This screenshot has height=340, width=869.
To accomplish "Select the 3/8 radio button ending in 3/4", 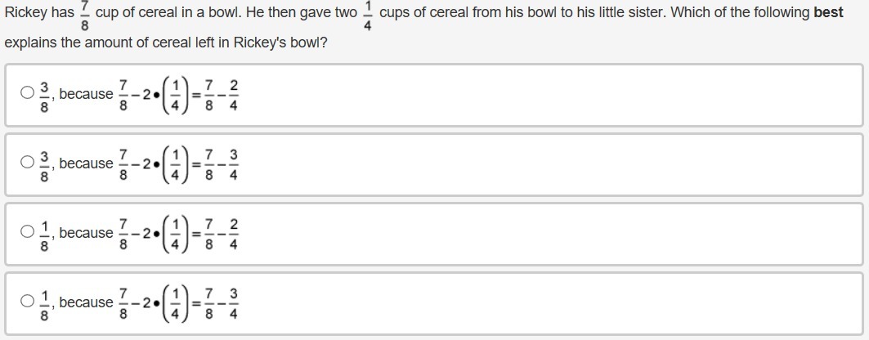I will click(28, 163).
